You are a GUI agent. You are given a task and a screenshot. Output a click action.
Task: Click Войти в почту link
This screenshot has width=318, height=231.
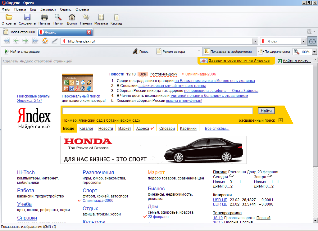point(297,61)
